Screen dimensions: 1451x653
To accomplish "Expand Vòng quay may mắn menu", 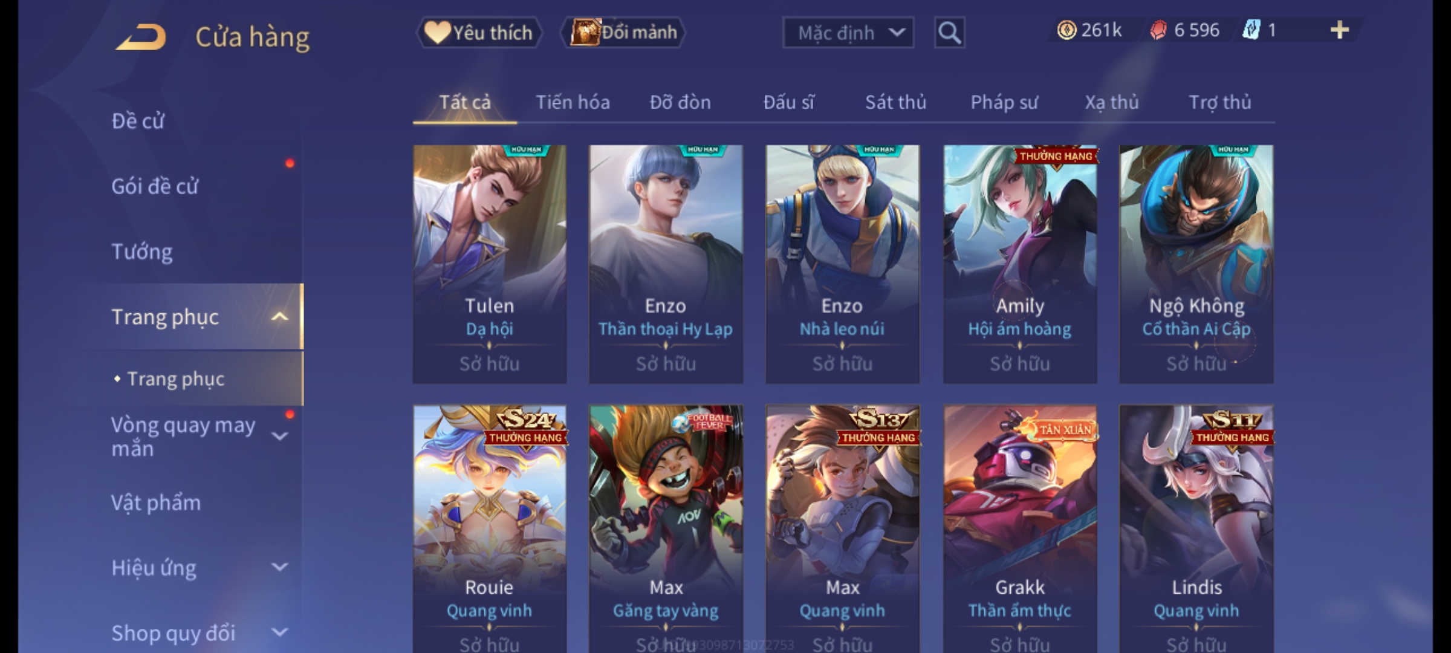I will click(279, 437).
